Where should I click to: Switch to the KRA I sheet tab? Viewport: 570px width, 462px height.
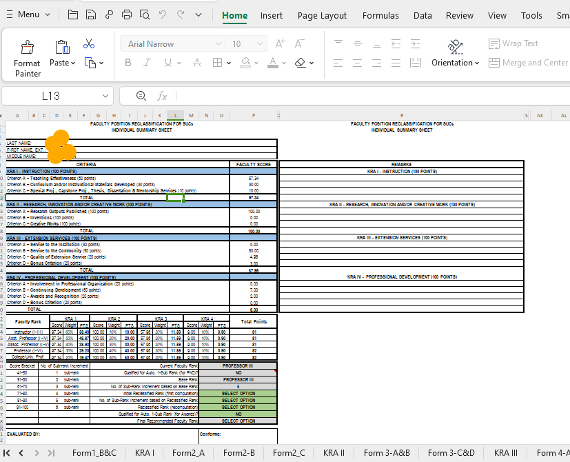pyautogui.click(x=145, y=453)
